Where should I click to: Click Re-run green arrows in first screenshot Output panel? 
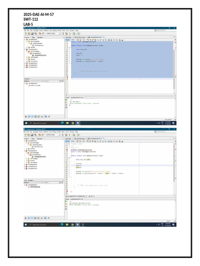pyautogui.click(x=66, y=100)
